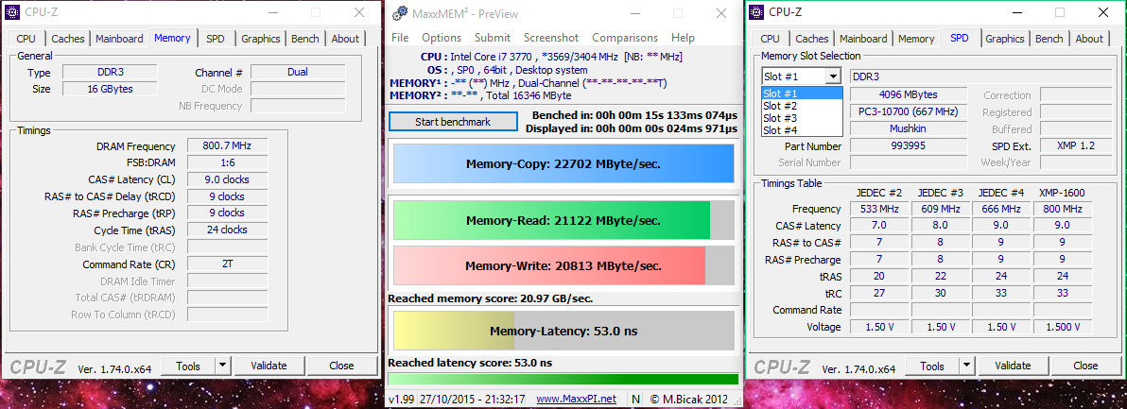Viewport: 1127px width, 409px height.
Task: Open Bench tab in right CPU-Z window
Action: click(1049, 39)
